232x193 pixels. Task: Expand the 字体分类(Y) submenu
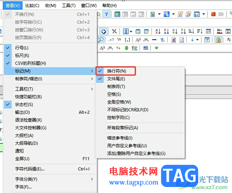pos(50,179)
